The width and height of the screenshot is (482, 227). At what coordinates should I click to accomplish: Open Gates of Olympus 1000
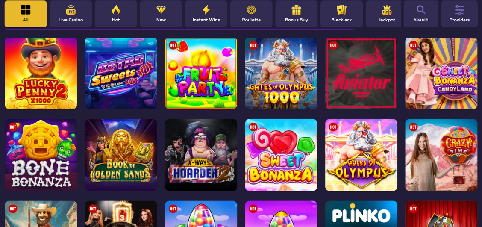click(281, 74)
